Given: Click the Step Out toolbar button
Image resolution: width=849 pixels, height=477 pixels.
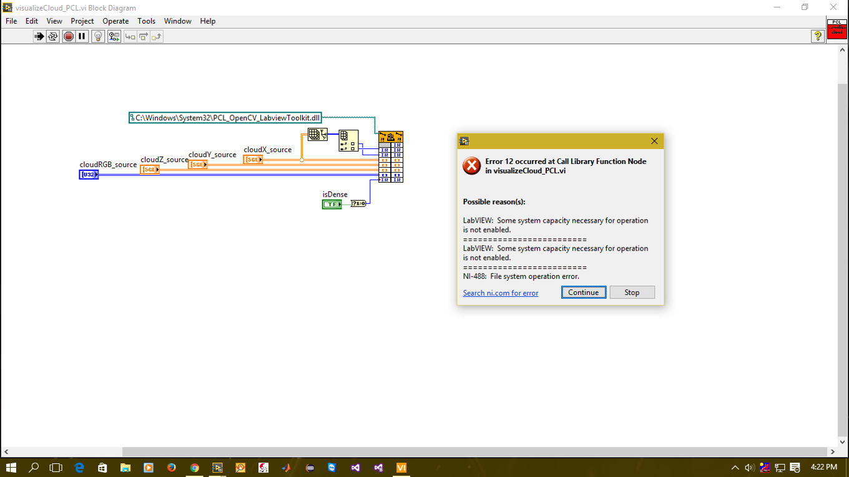Looking at the screenshot, I should tap(156, 37).
